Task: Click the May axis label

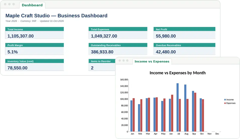Action: pyautogui.click(x=163, y=134)
